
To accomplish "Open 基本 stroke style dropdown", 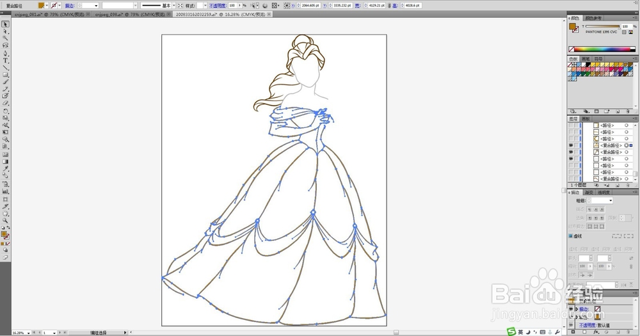I will (x=174, y=5).
